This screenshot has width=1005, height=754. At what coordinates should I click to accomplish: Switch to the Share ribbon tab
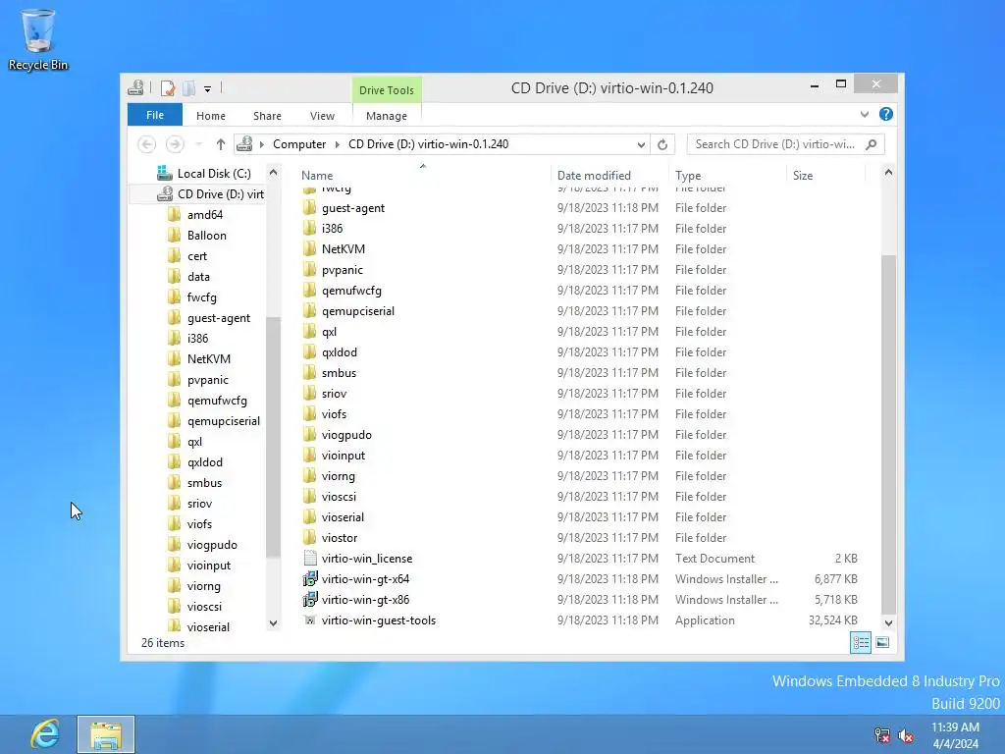click(x=267, y=116)
